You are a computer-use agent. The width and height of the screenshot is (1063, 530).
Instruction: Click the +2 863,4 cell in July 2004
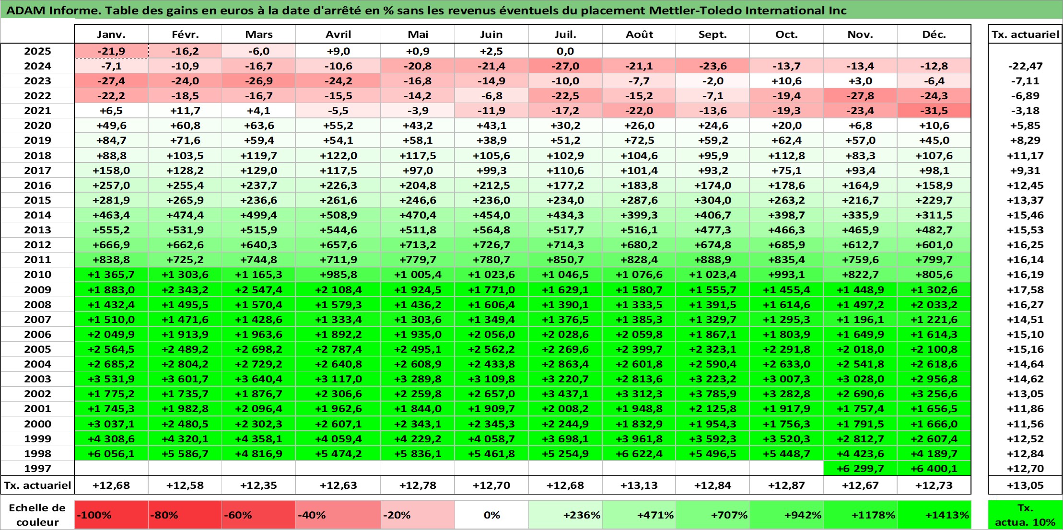pyautogui.click(x=565, y=364)
